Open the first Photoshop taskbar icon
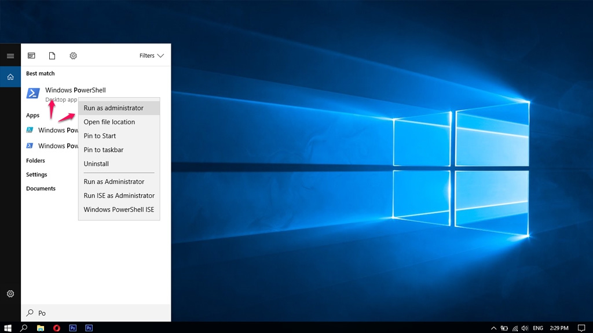This screenshot has height=333, width=593. tap(72, 328)
